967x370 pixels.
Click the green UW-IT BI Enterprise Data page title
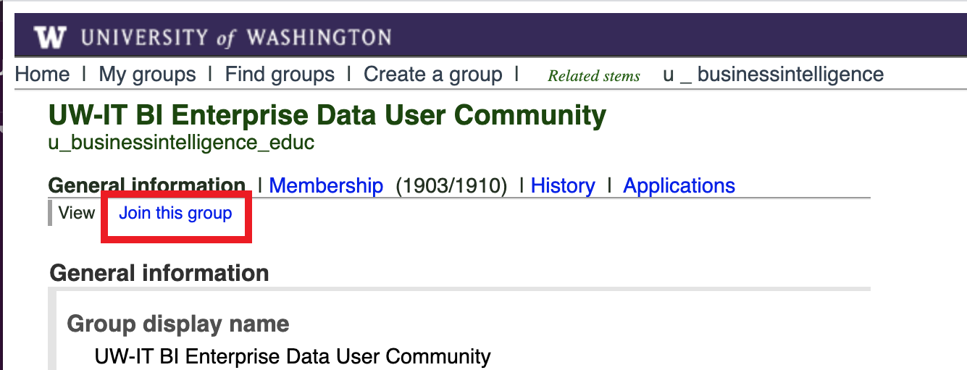pyautogui.click(x=327, y=115)
